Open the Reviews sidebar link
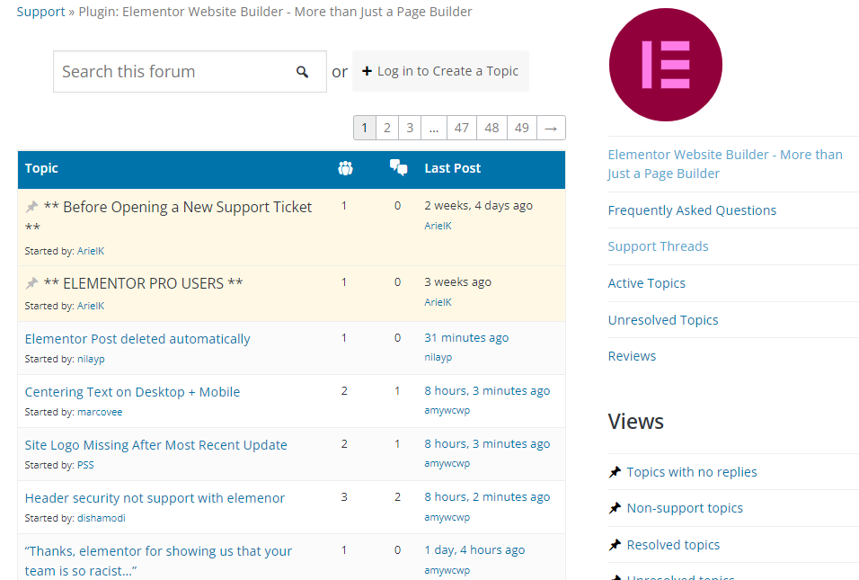Image resolution: width=859 pixels, height=580 pixels. (x=632, y=356)
